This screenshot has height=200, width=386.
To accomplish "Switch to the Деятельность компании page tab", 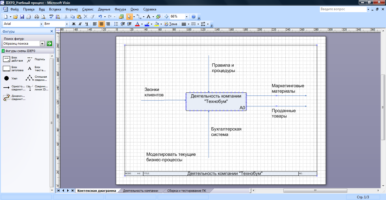I will coord(140,191).
